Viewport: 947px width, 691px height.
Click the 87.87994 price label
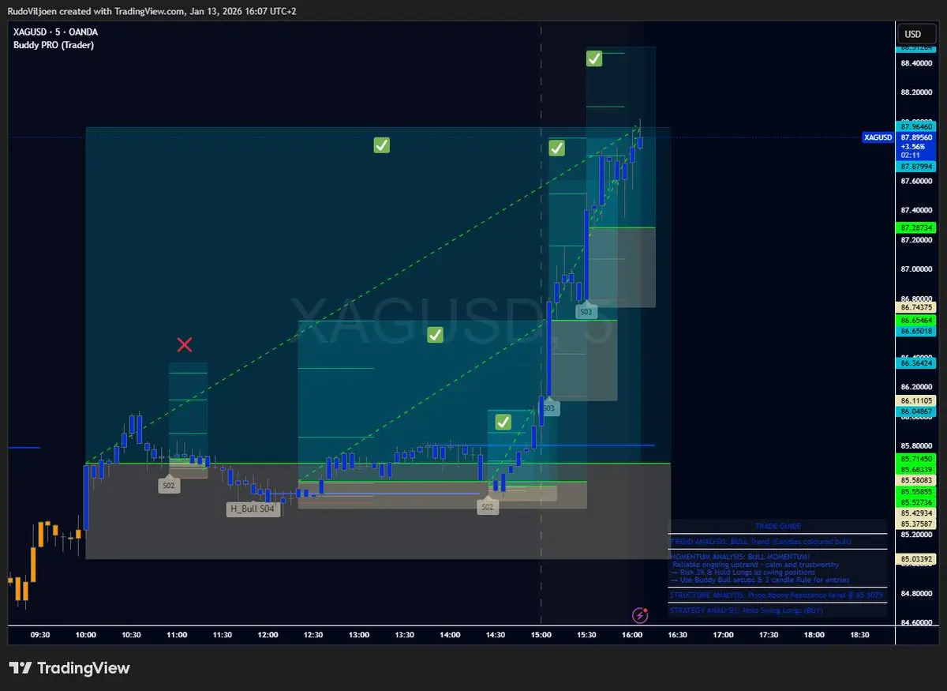pyautogui.click(x=915, y=166)
